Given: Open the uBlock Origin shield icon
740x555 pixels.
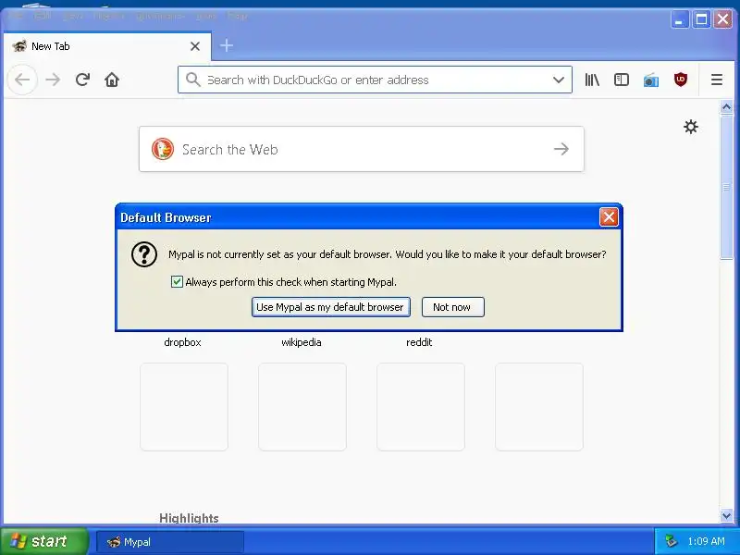Looking at the screenshot, I should (x=680, y=80).
